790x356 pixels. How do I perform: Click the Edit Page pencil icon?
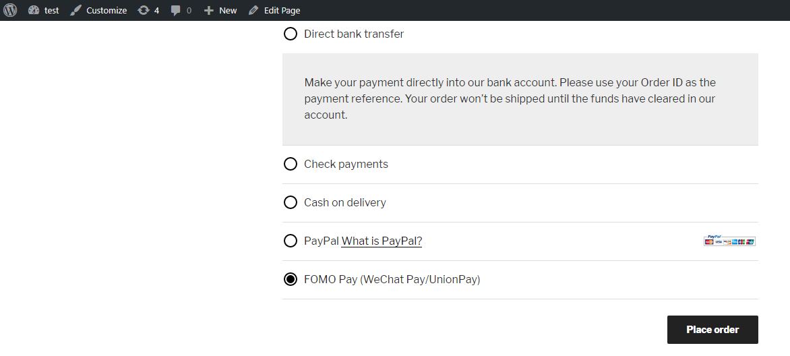(254, 10)
